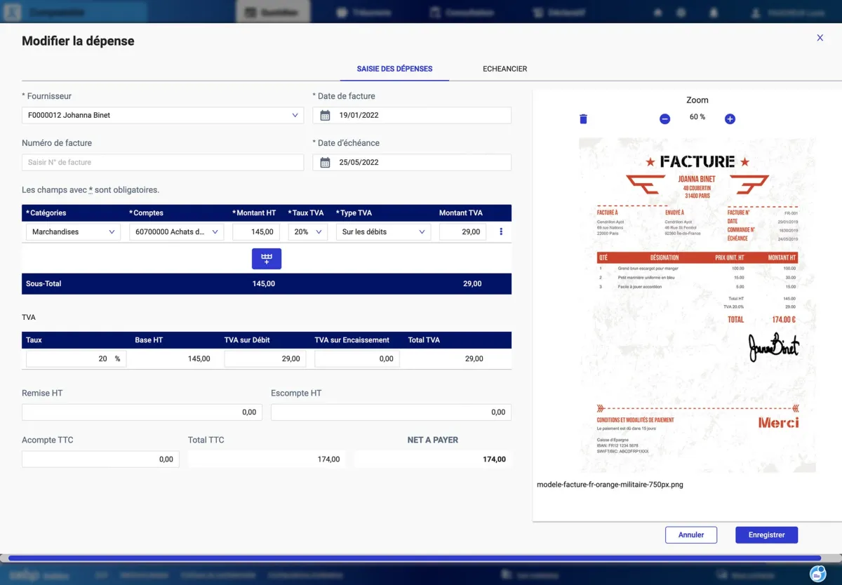The image size is (842, 585).
Task: Open the Catégories dropdown showing Marchandises
Action: coord(73,231)
